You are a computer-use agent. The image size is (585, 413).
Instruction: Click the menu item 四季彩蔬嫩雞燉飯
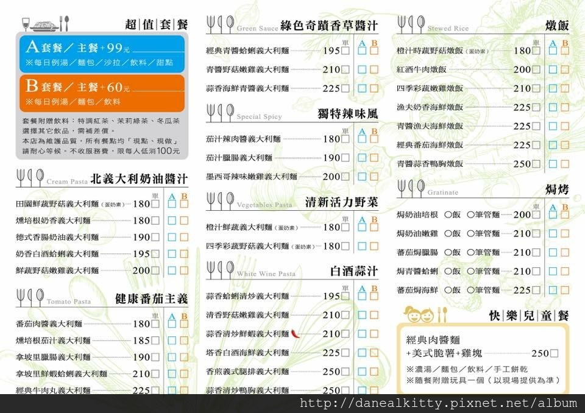(x=430, y=88)
